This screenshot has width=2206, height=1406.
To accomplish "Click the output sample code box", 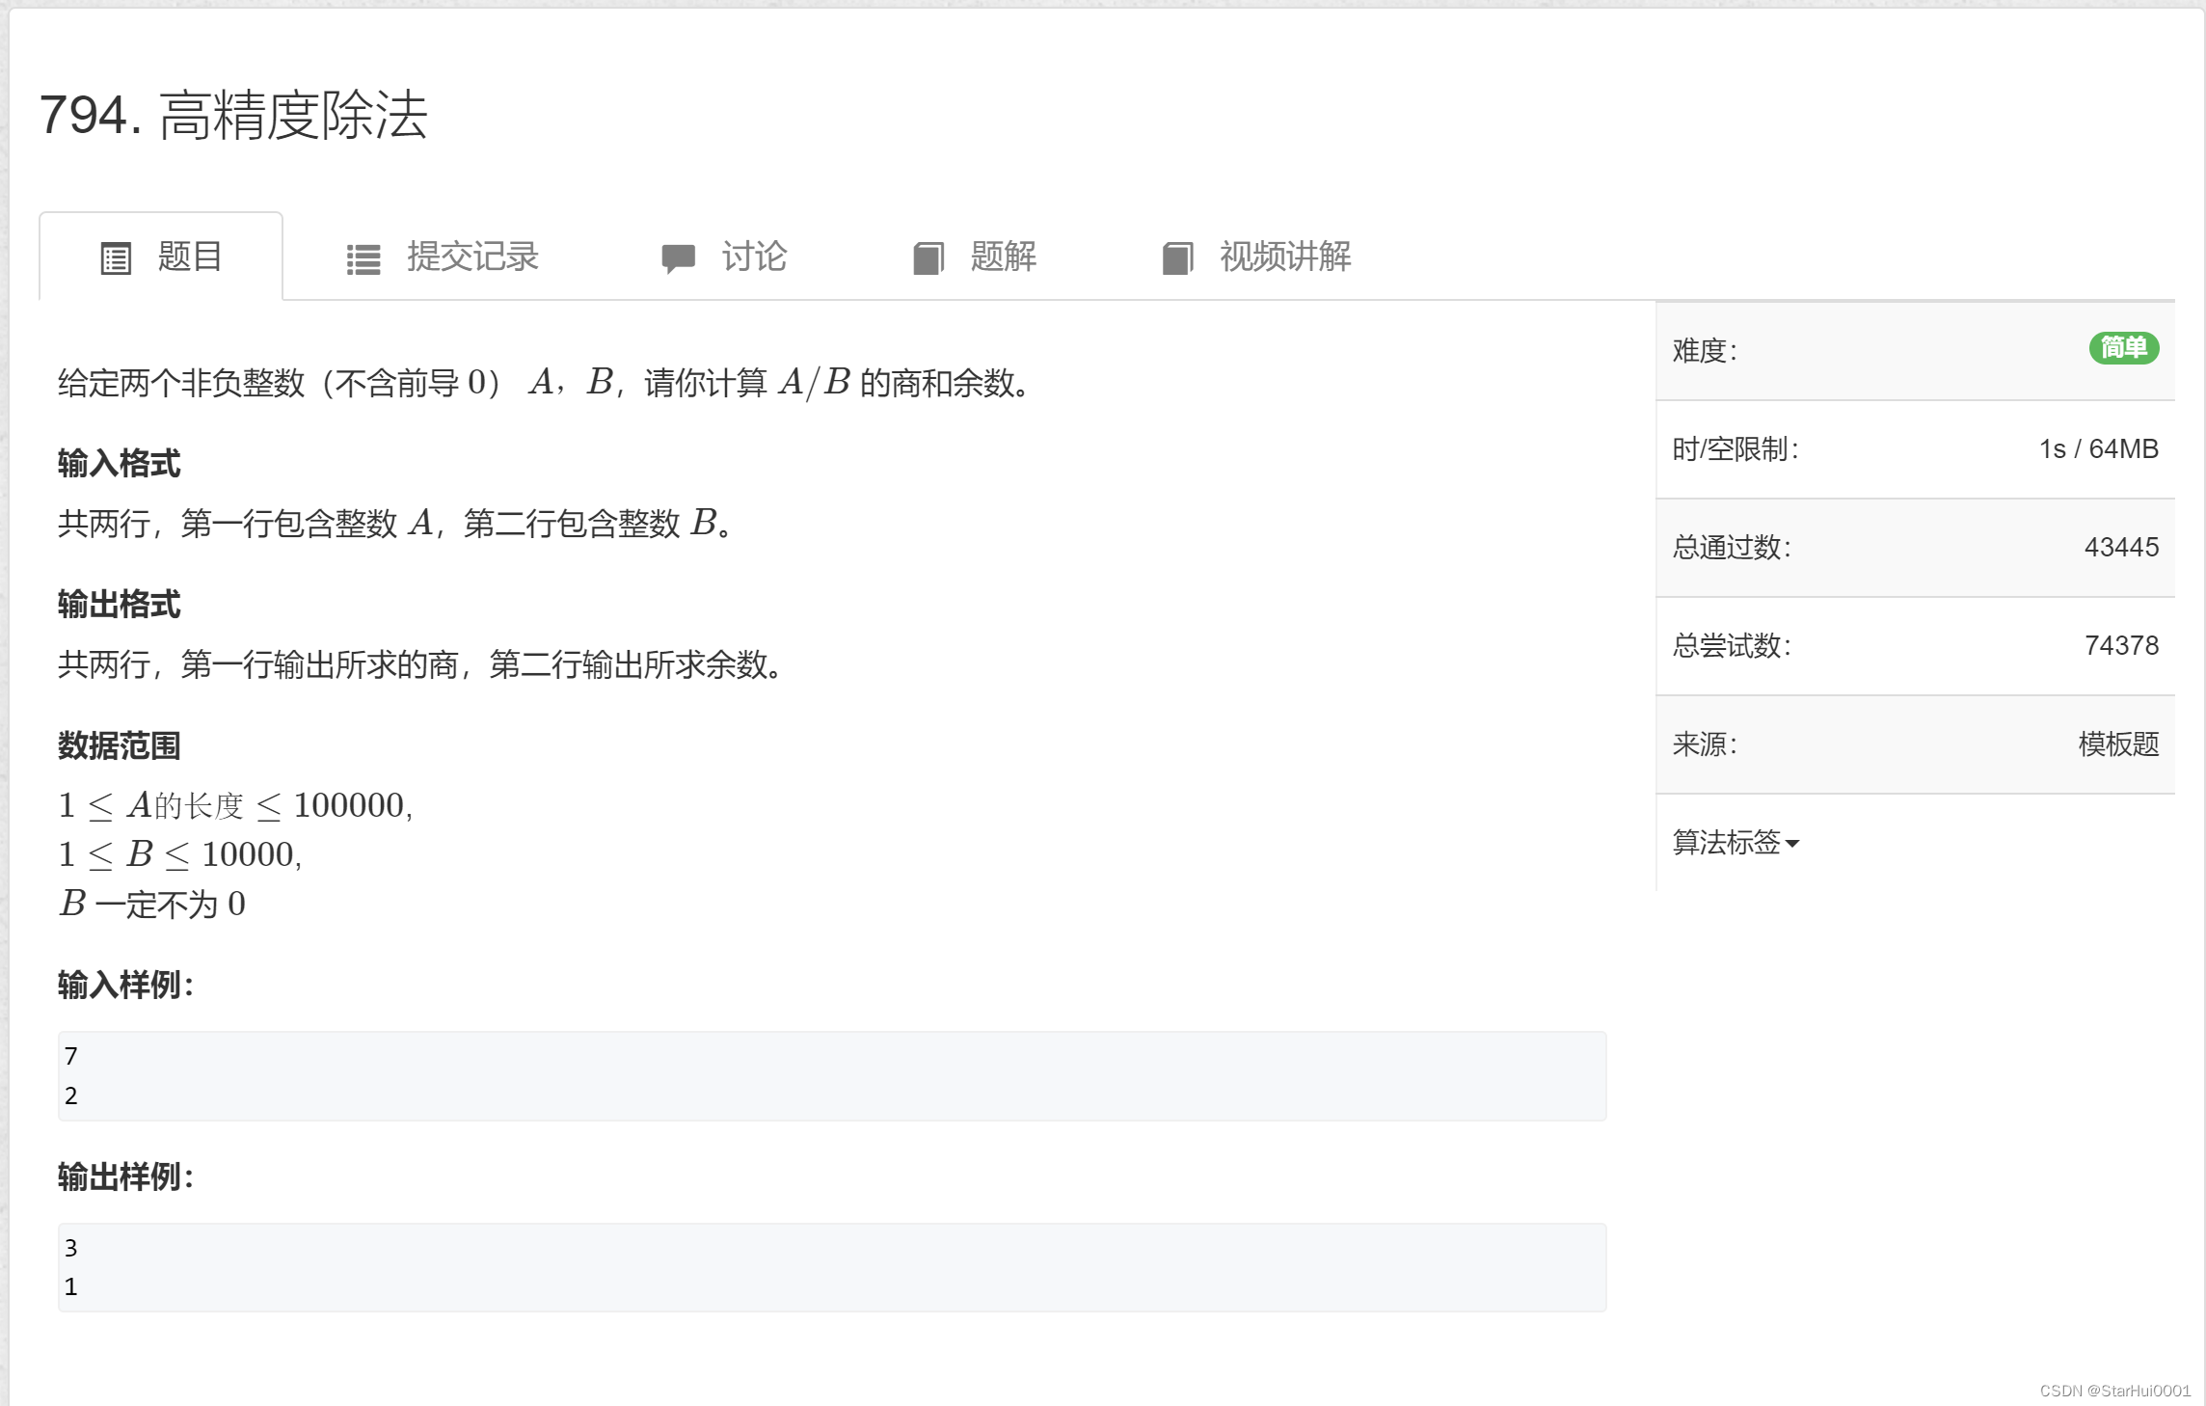I will (x=831, y=1266).
